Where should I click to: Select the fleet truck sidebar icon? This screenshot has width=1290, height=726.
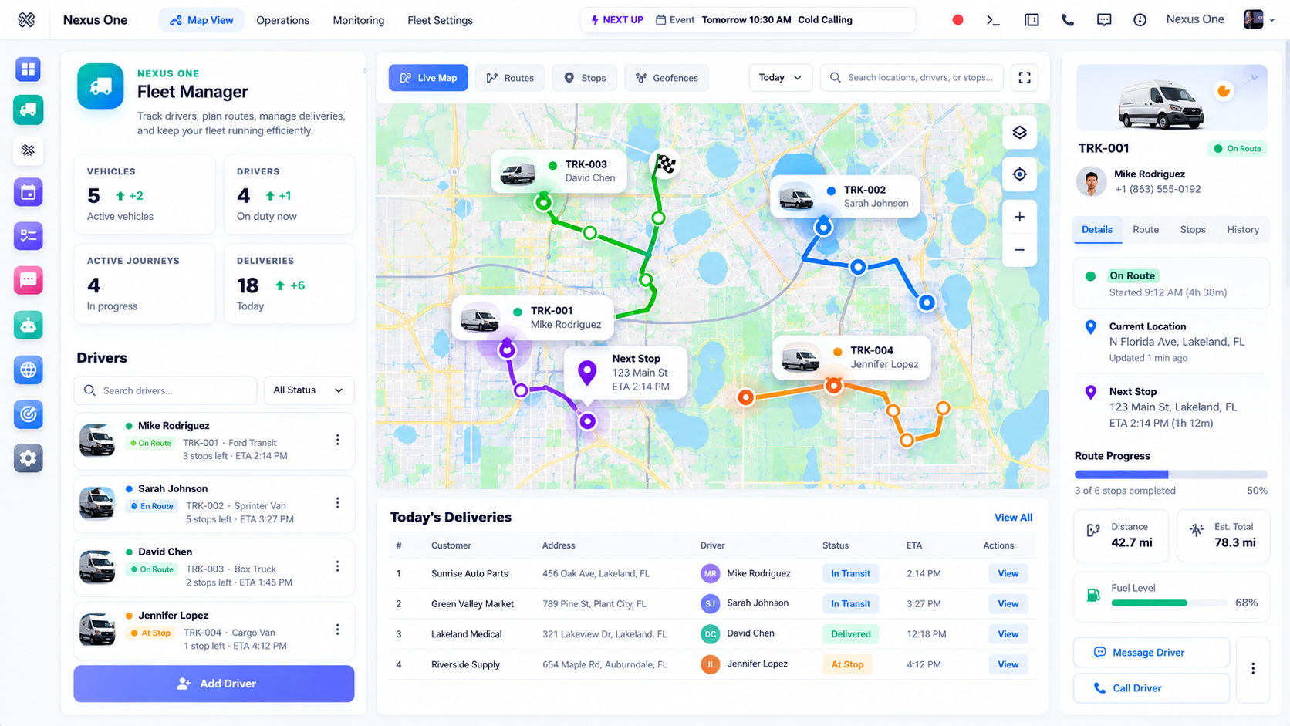29,110
